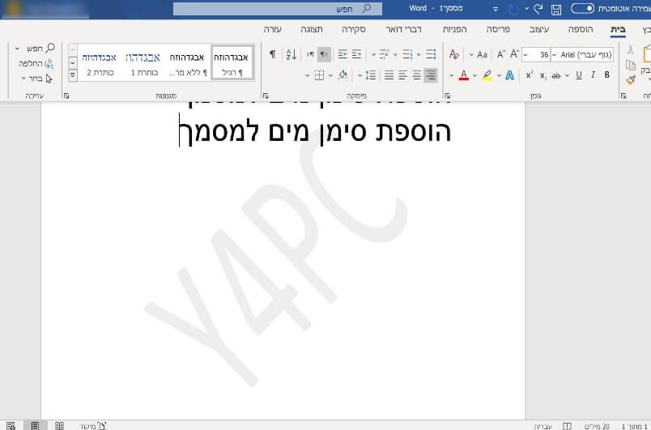Screen dimensions: 651x430
Task: Open the Design (עיצוב) tab
Action: (539, 29)
